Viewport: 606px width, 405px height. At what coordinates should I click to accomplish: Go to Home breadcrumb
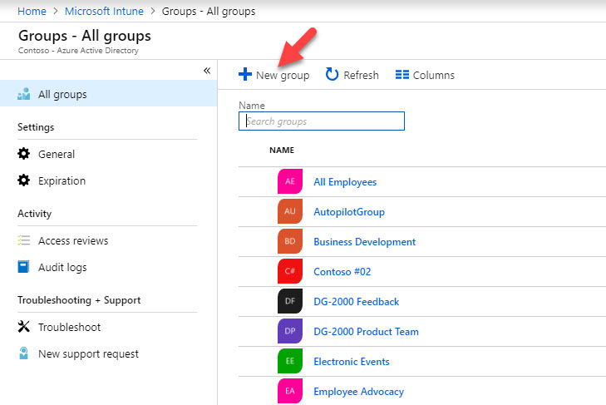coord(32,11)
